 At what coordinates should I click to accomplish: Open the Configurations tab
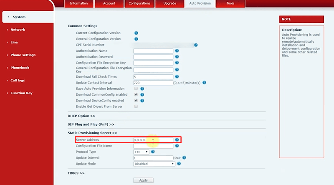point(139,3)
